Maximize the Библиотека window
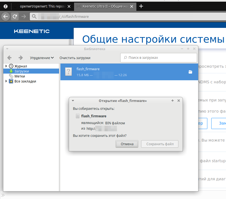 [x=188, y=49]
